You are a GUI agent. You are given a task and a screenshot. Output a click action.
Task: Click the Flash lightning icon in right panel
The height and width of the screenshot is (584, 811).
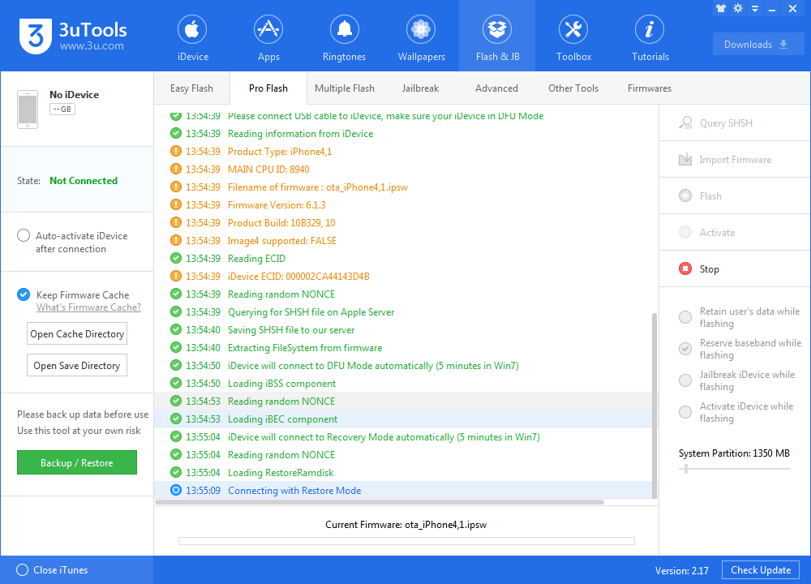point(685,196)
